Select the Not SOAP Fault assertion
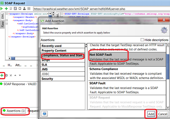Image resolution: width=170 pixels, height=119 pixels. [x=127, y=59]
